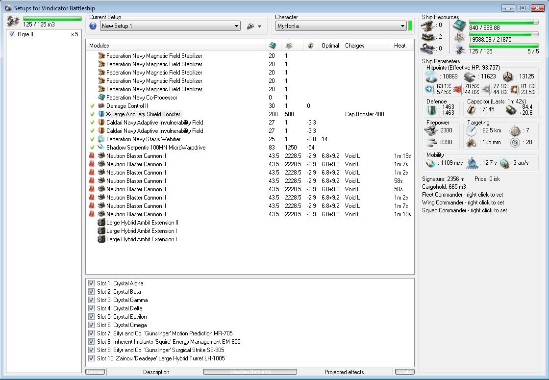Click the CPU resource icon beside 840 / 889.88
Screen dimensions: 549x380
(x=459, y=25)
